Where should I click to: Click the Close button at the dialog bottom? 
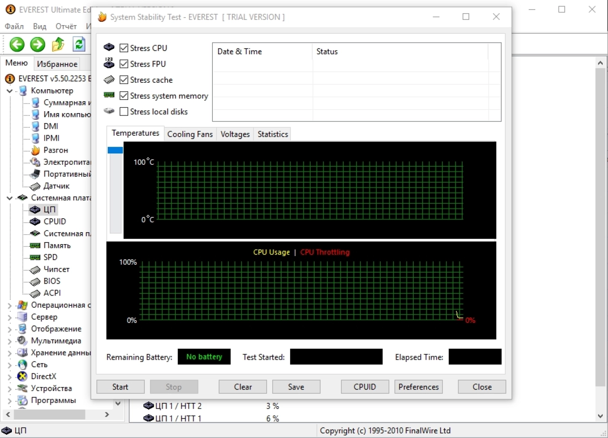click(482, 387)
